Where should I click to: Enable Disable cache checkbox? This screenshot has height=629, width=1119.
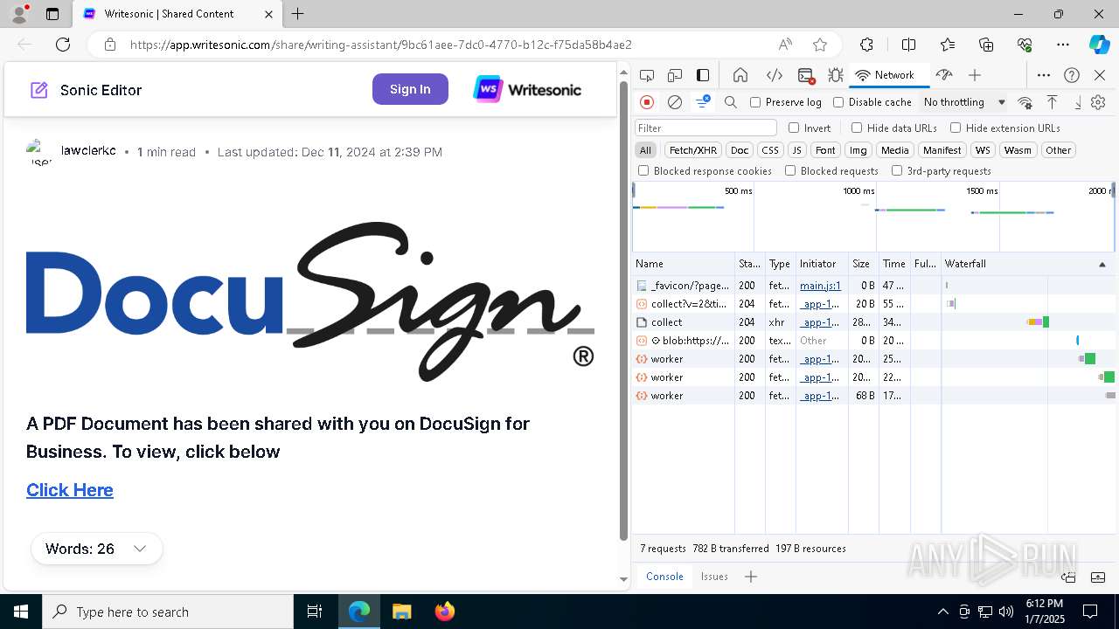(838, 102)
